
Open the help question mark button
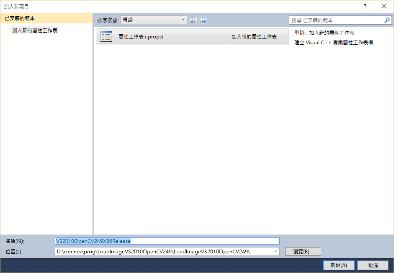pyautogui.click(x=365, y=7)
